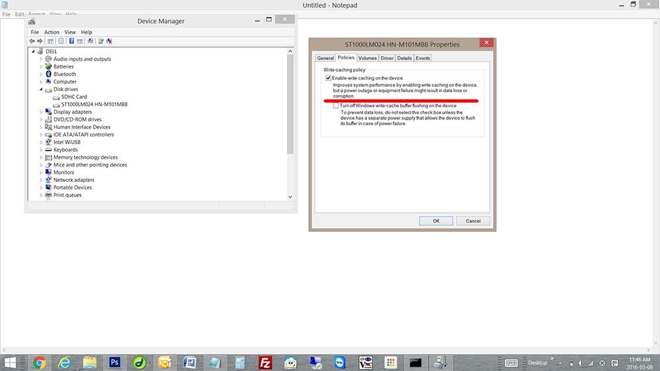Click the touch keyboard icon in the taskbar
Screen dimensions: 660x371
click(x=511, y=363)
